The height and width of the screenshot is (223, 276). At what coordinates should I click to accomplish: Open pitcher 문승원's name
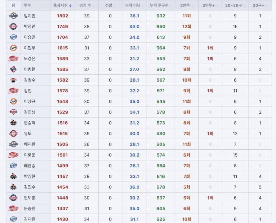(x=30, y=208)
